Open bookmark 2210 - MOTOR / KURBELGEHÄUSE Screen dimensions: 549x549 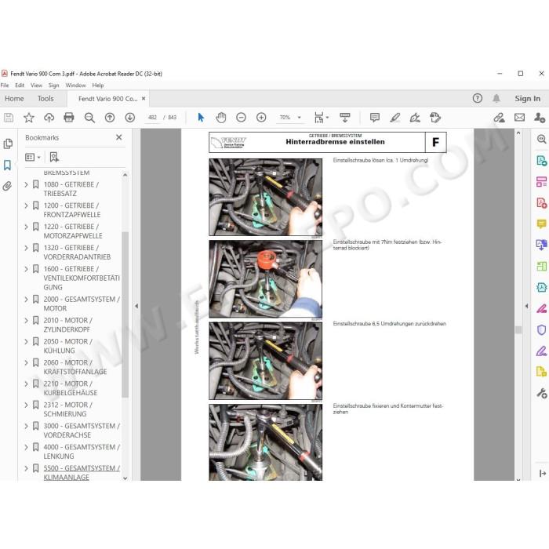click(70, 388)
